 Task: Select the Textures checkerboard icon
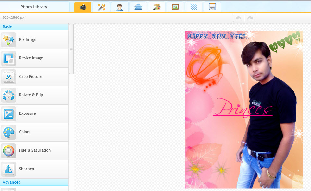click(x=194, y=6)
